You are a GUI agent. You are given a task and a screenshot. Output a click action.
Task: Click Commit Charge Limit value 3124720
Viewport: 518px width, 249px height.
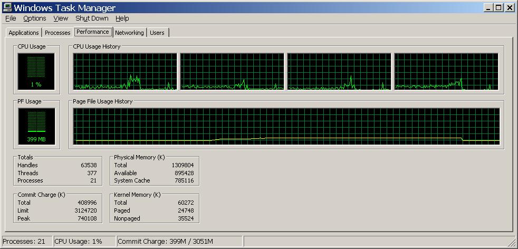pyautogui.click(x=85, y=210)
